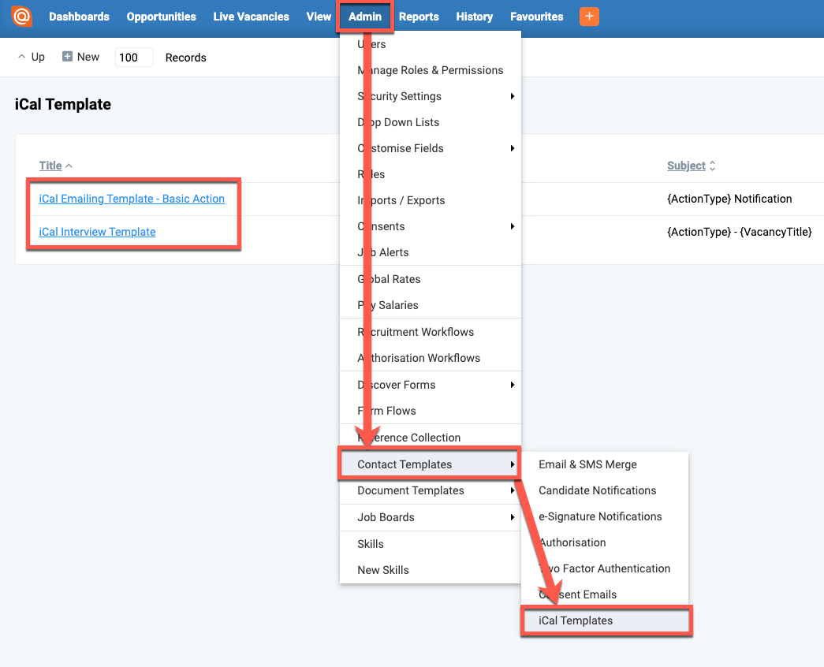
Task: Expand the Customise Fields submenu
Action: (x=401, y=148)
